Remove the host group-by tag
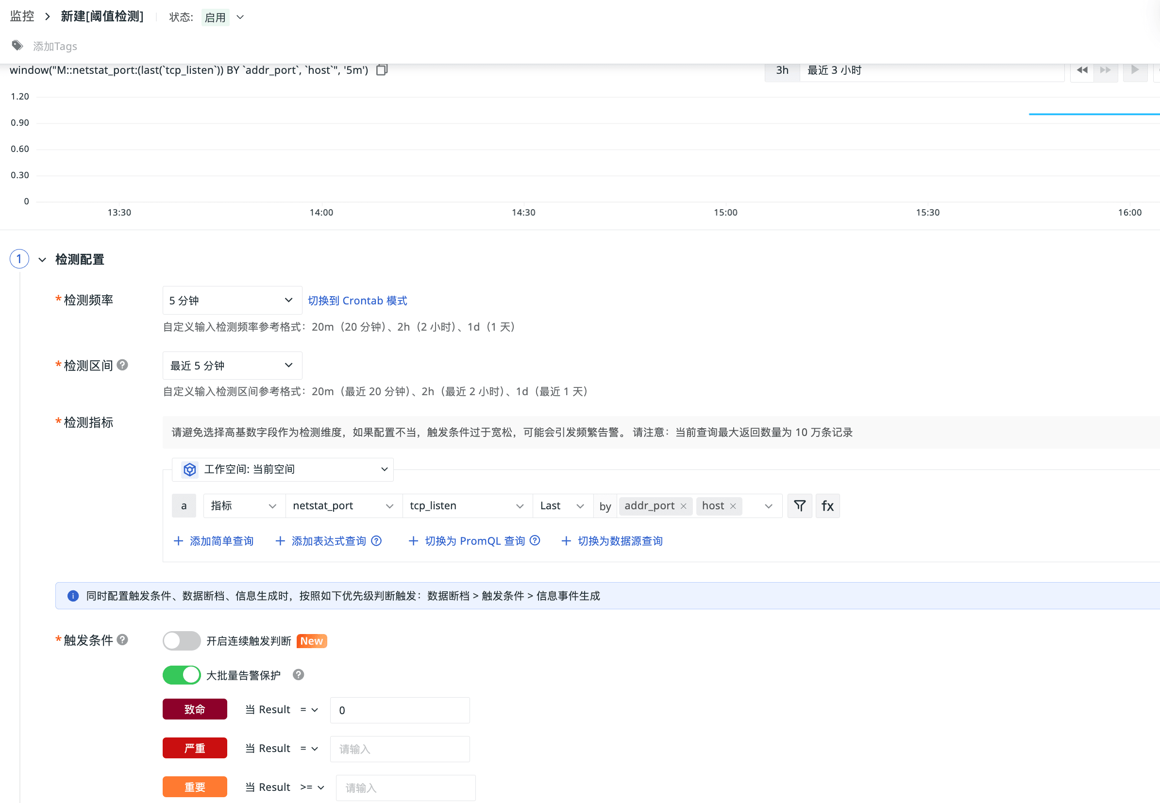This screenshot has width=1160, height=803. click(733, 506)
